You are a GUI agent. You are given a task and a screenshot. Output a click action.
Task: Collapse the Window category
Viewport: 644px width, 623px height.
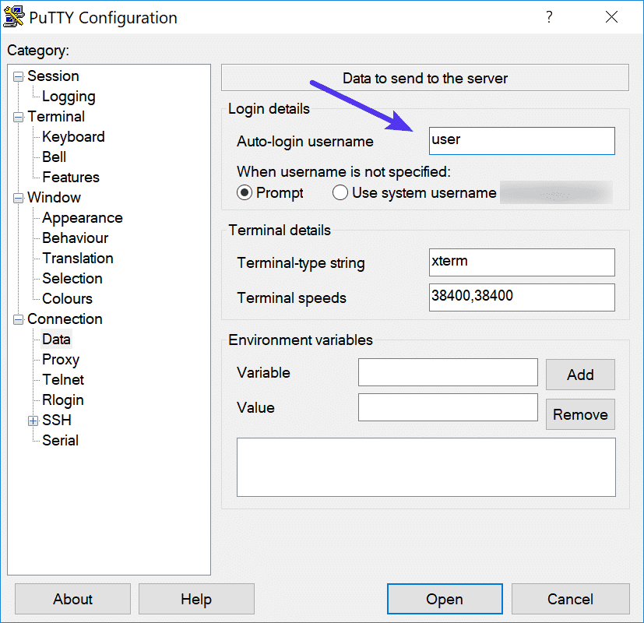[17, 197]
